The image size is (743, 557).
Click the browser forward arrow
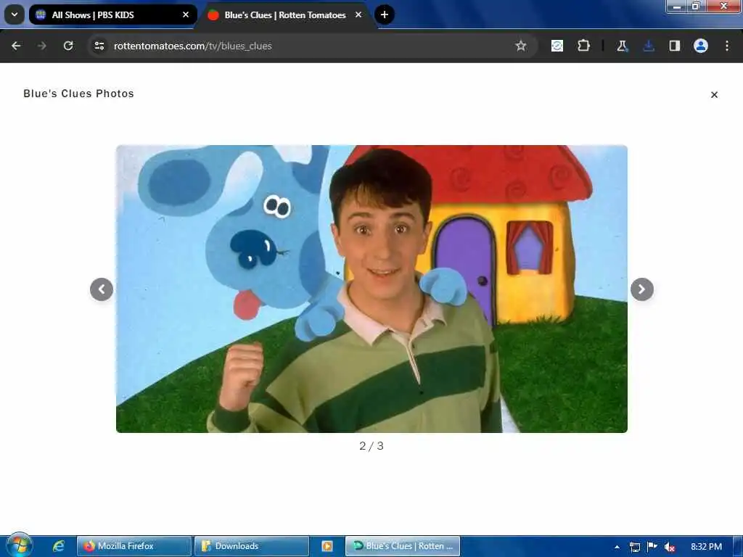pos(41,46)
